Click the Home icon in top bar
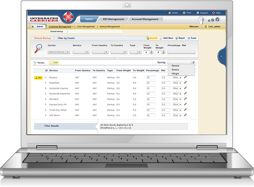254x187 pixels. click(170, 13)
